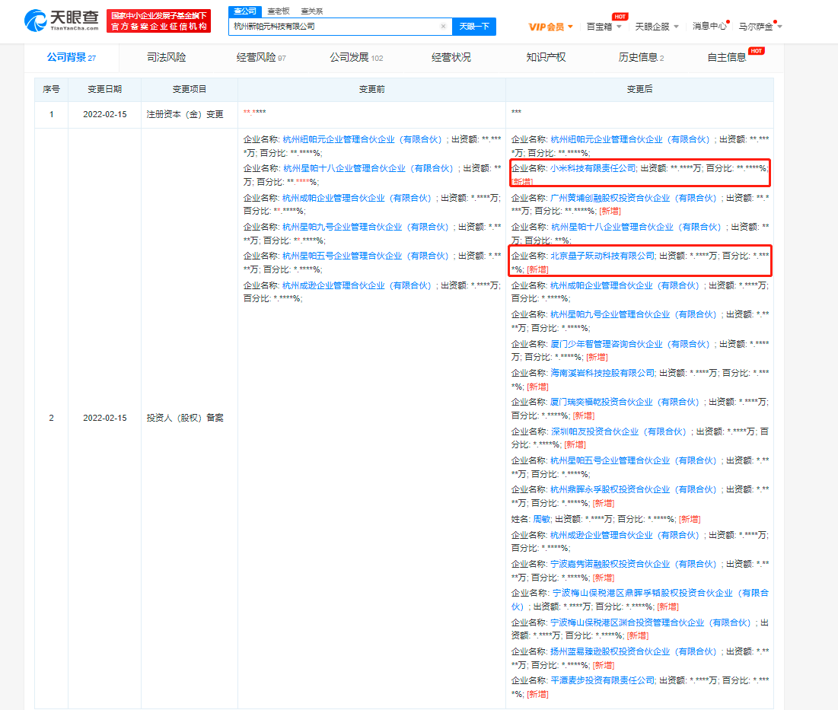Viewport: 838px width, 710px height.
Task: Open 杭州星帕五号企业管理合伙企业 in 变更后 column
Action: (633, 460)
